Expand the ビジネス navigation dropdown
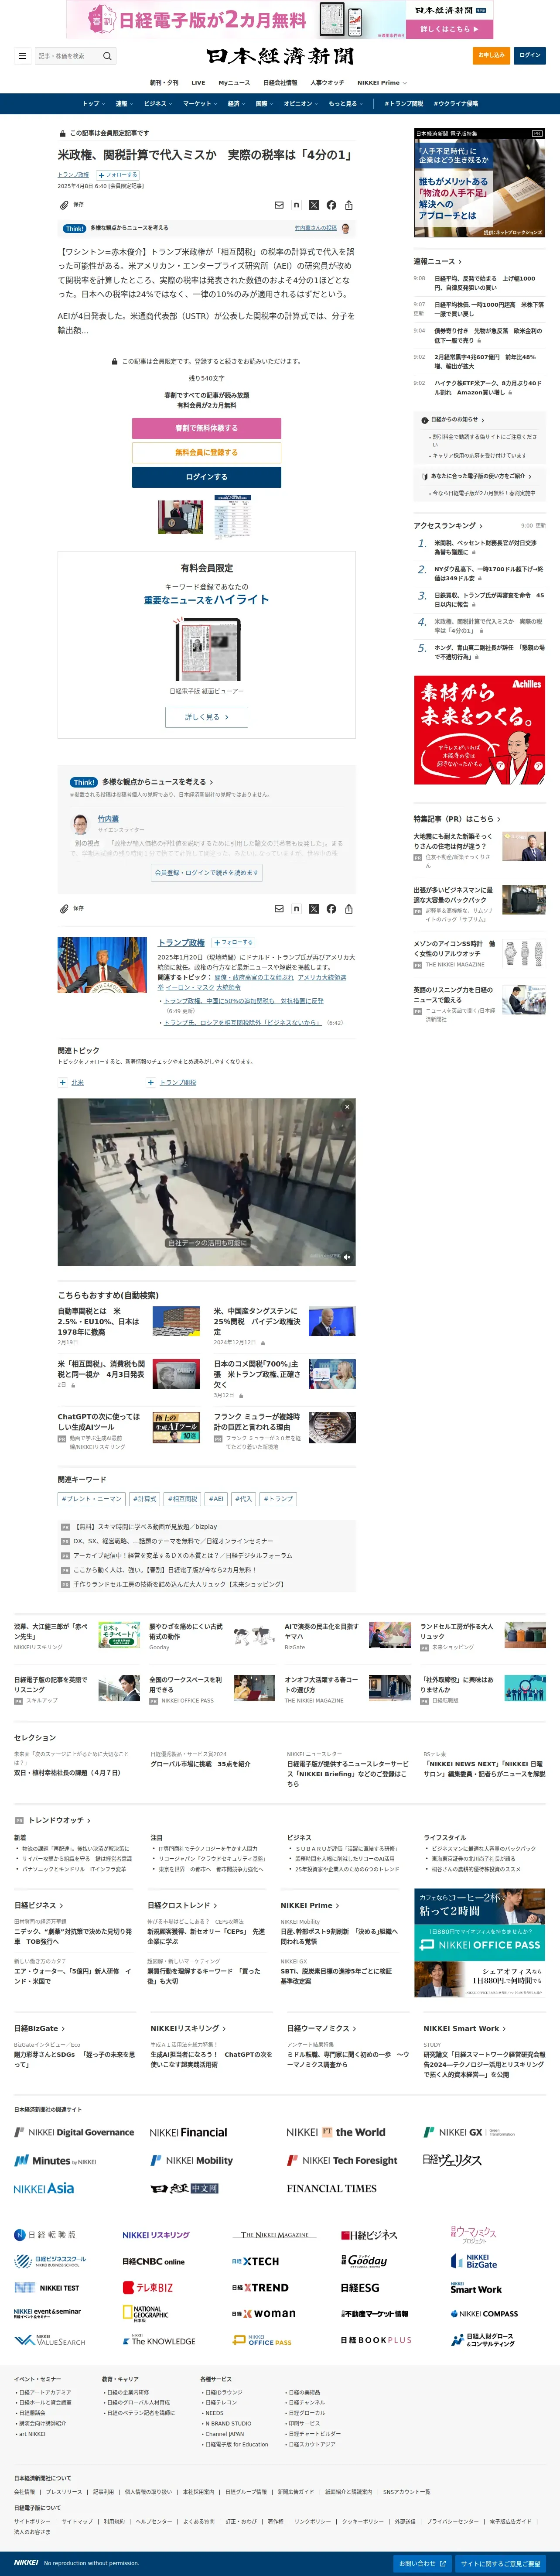Viewport: 560px width, 2576px height. (157, 104)
